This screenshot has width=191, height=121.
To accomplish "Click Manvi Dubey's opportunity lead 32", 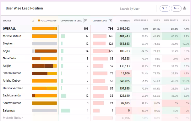I will (x=87, y=36).
